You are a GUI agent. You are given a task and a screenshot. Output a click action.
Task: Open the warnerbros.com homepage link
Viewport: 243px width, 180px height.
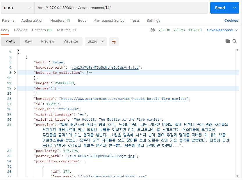point(124,99)
